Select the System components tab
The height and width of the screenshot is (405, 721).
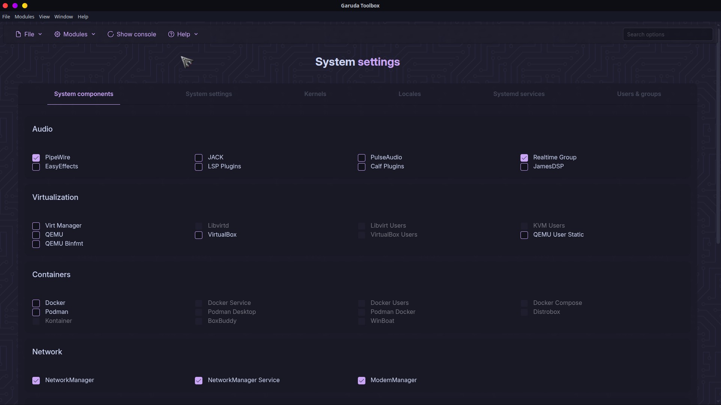(x=84, y=94)
